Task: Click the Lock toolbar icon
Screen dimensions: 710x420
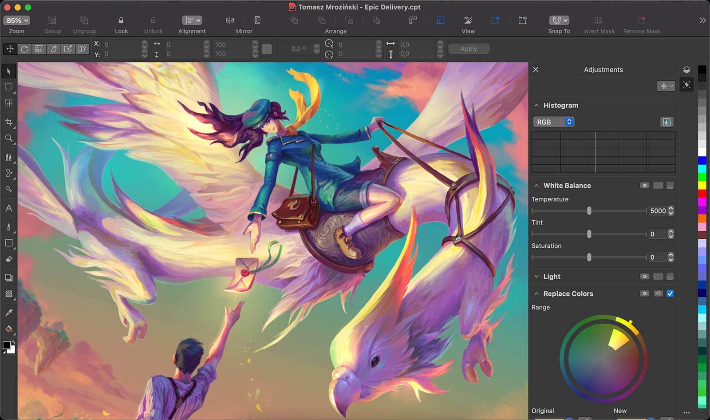Action: tap(121, 20)
